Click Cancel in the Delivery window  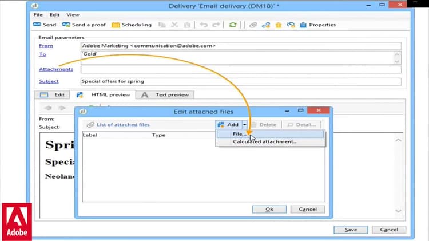point(389,230)
